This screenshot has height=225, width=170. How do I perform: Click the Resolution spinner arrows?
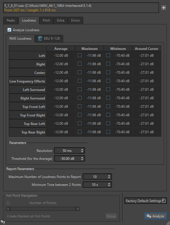pos(82,151)
